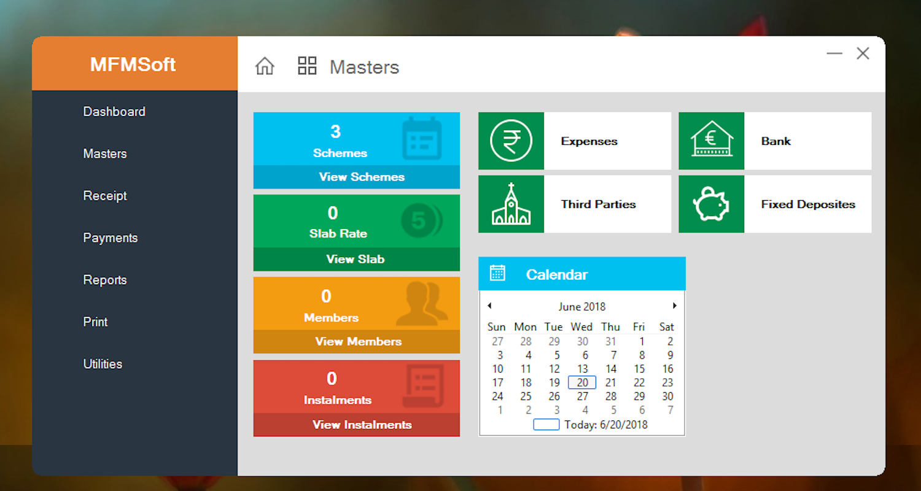Click View Slab button

(x=356, y=259)
